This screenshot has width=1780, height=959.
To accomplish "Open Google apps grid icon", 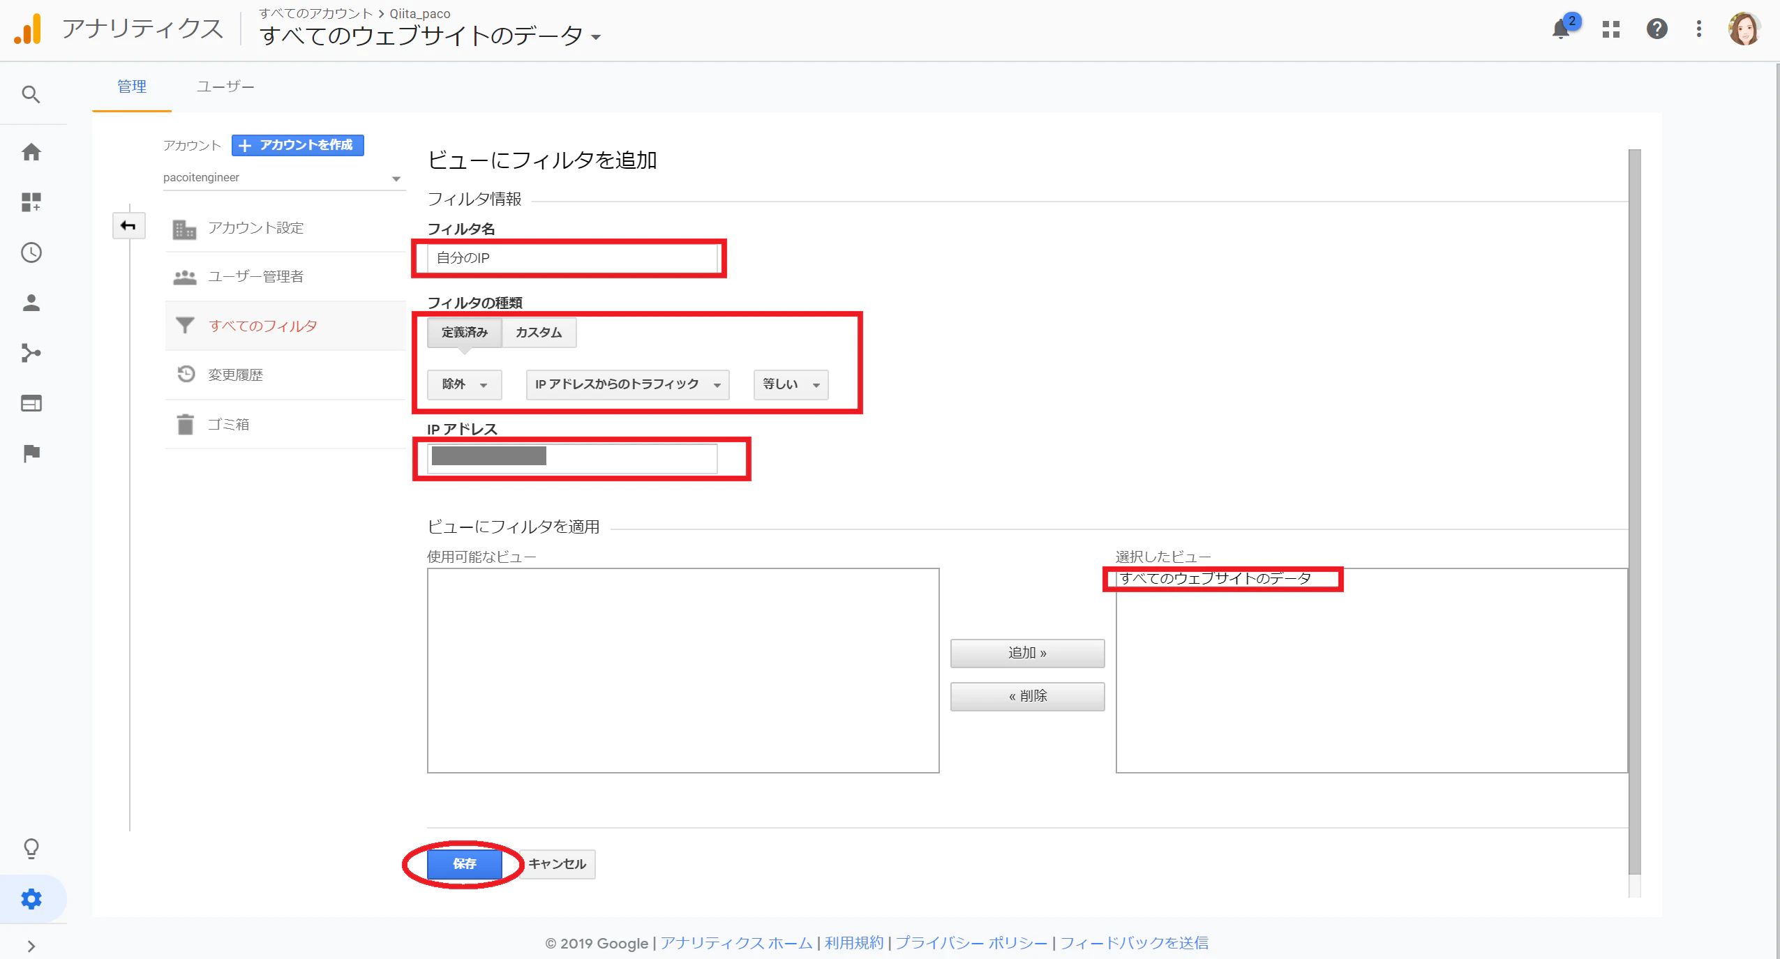I will (x=1610, y=29).
